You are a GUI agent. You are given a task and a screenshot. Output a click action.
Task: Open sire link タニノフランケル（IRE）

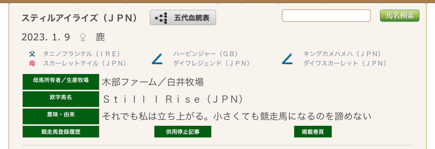point(82,54)
